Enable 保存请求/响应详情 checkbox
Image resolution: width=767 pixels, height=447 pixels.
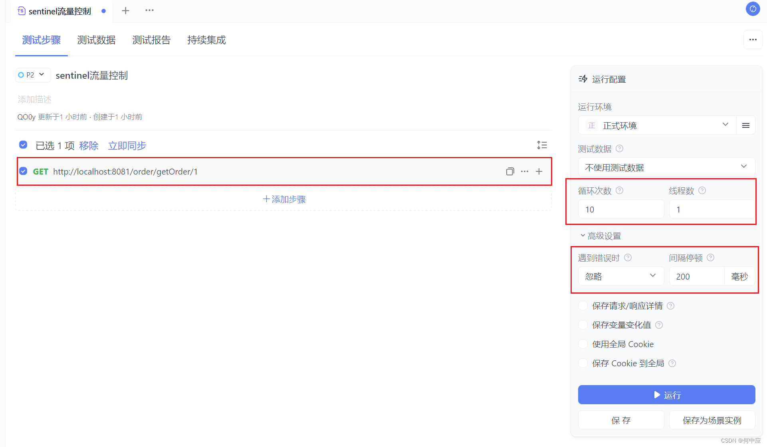tap(583, 306)
